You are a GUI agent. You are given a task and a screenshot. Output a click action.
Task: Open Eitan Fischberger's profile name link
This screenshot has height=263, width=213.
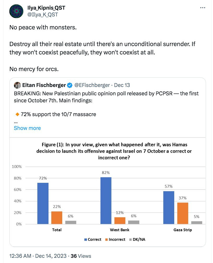(x=44, y=85)
